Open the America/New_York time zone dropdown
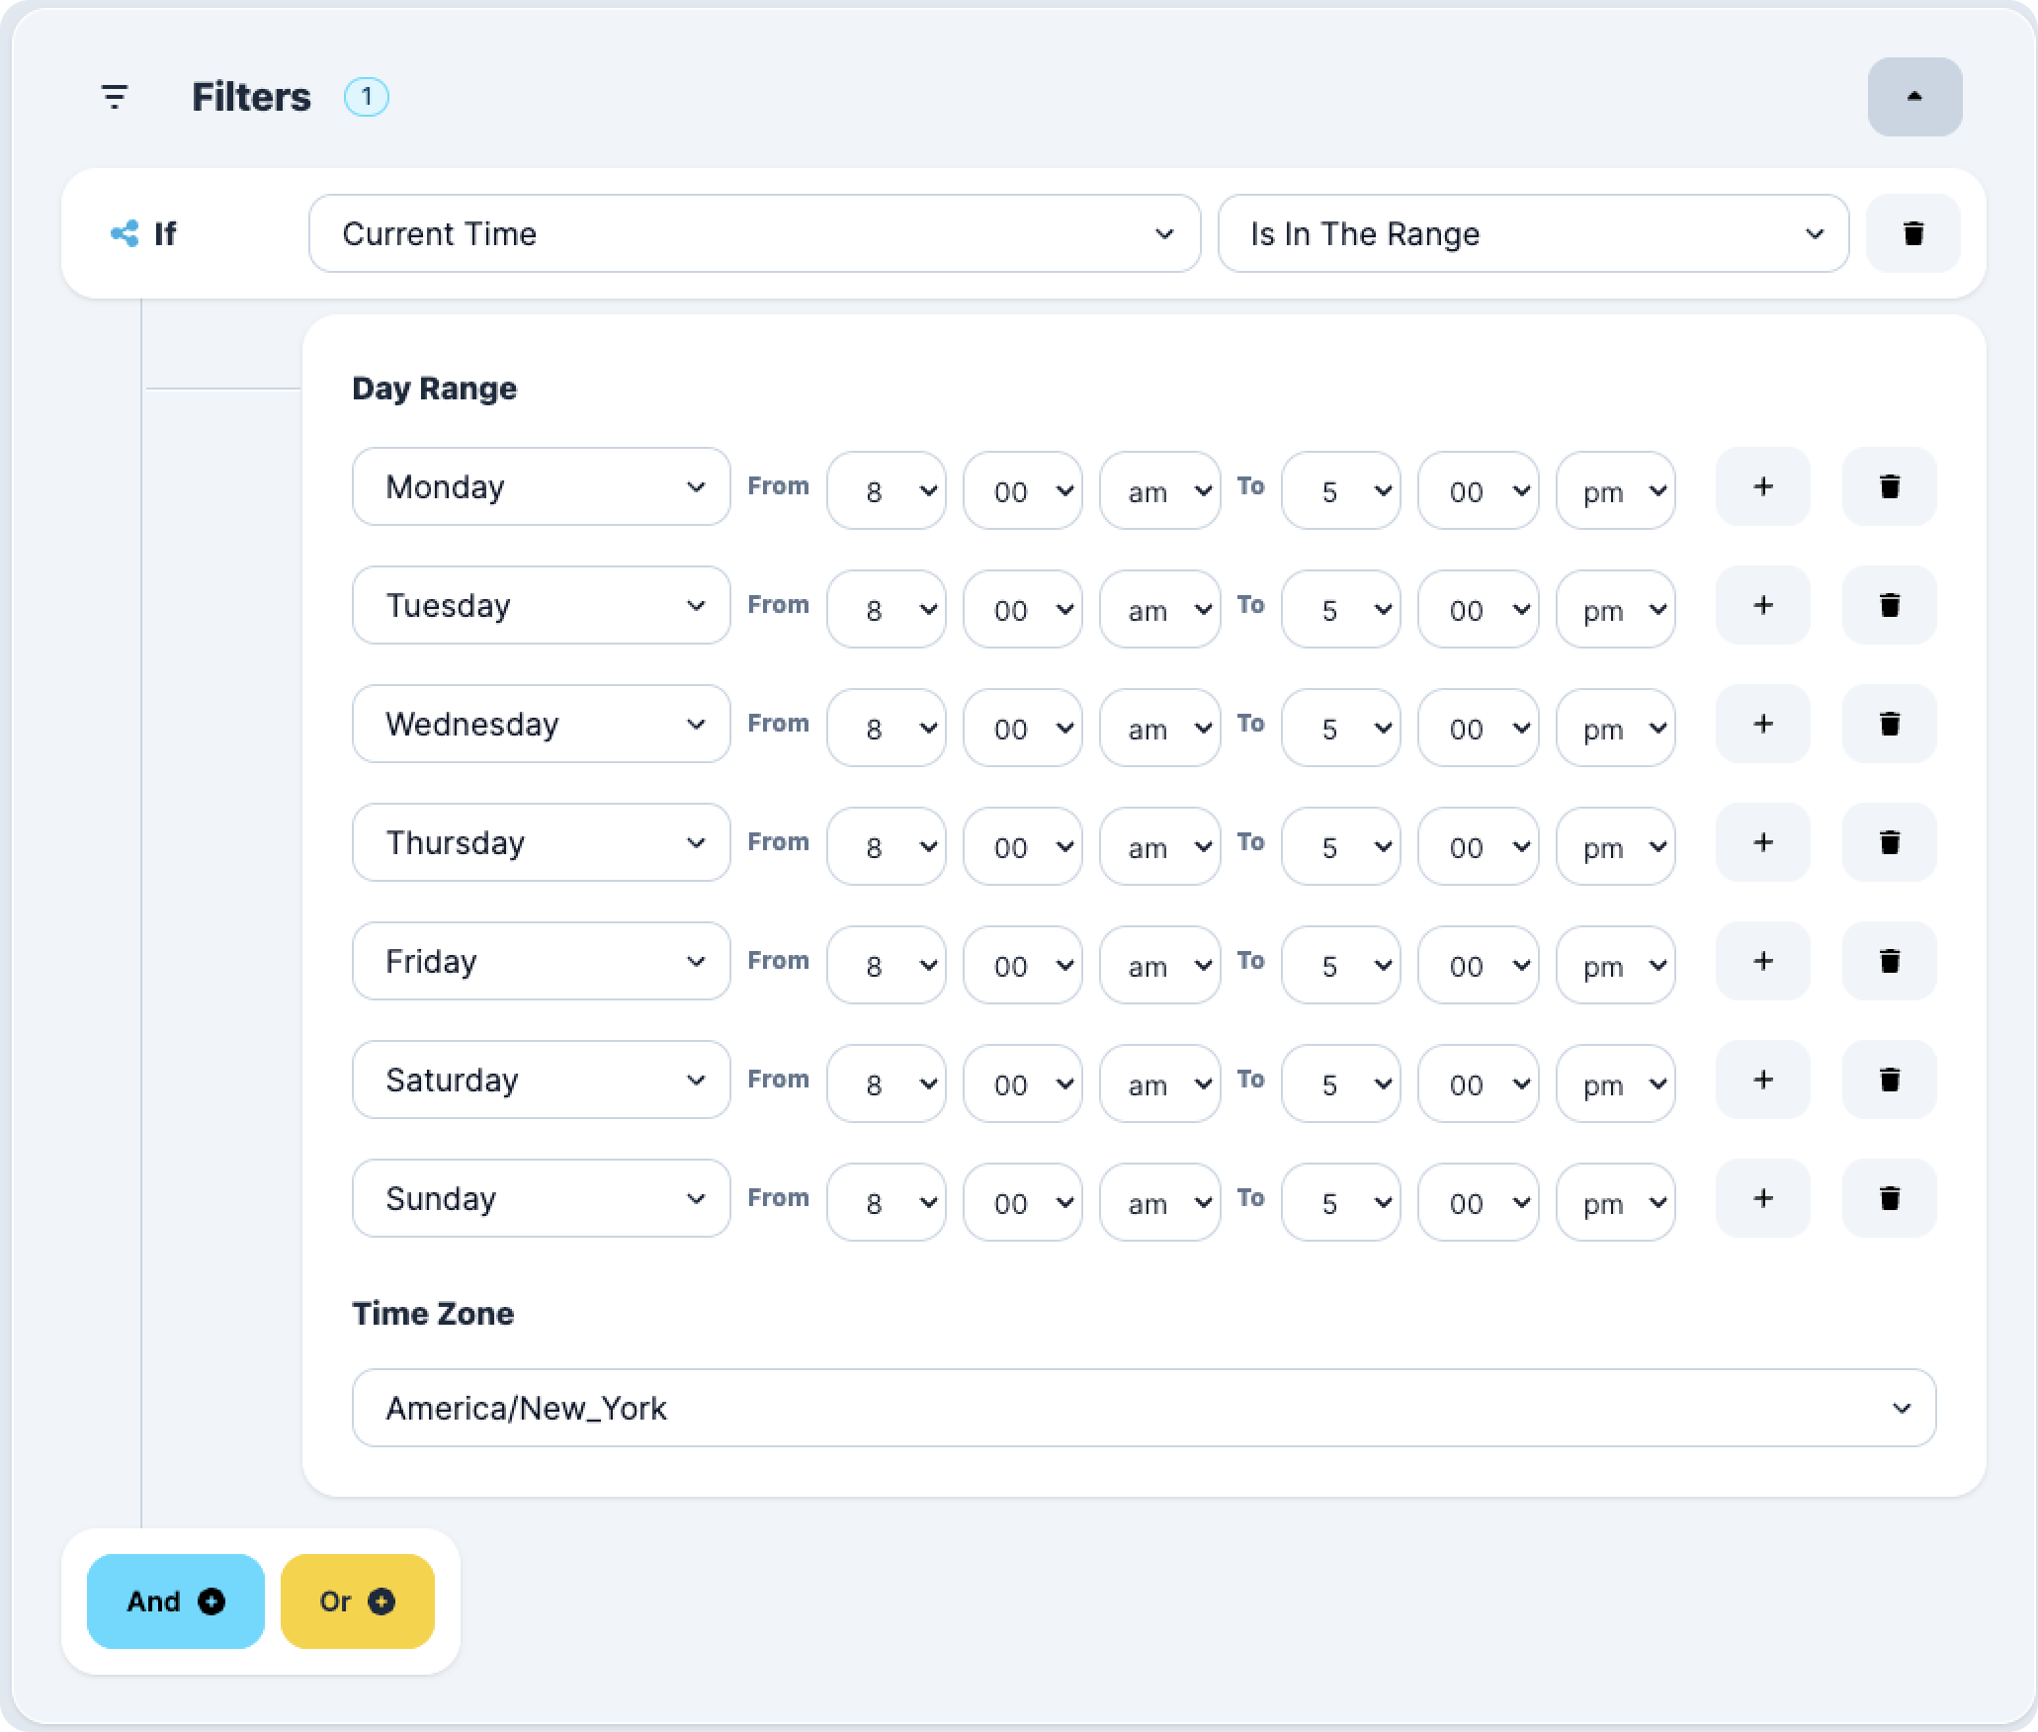Screen dimensions: 2038x1732 click(x=1145, y=1408)
